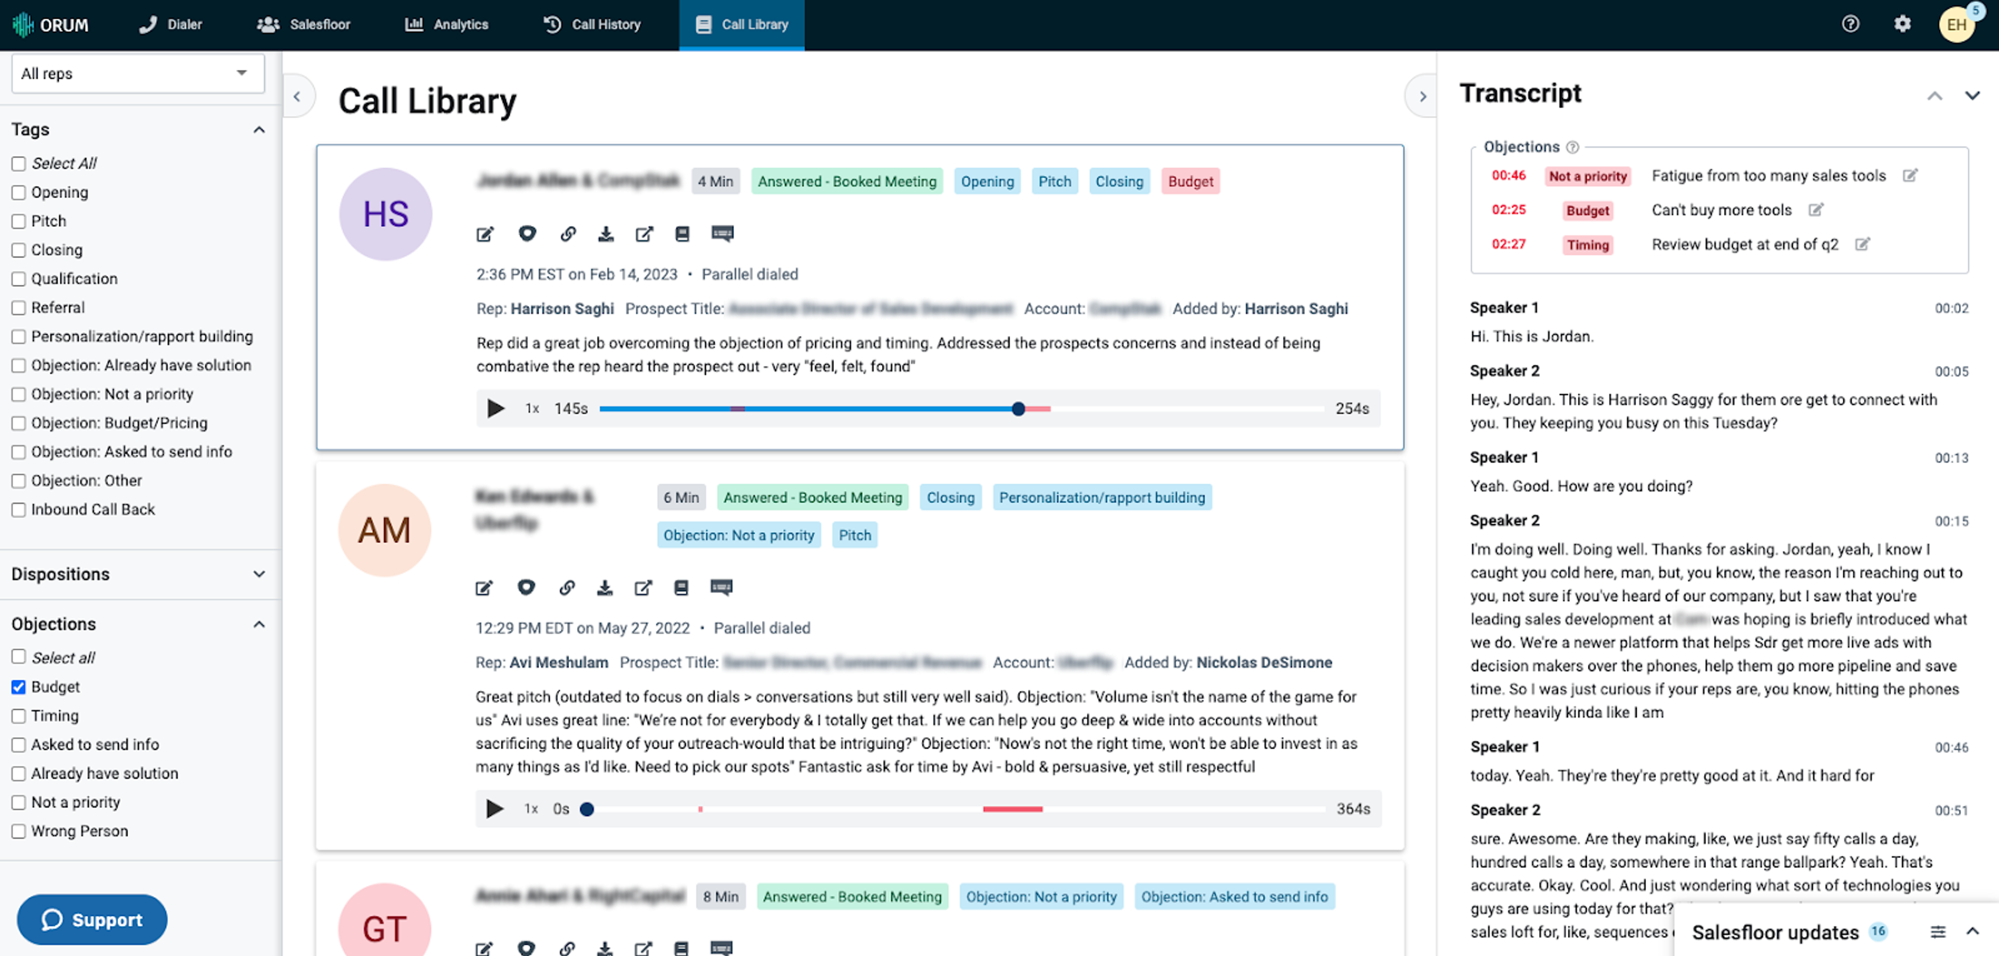
Task: Go to the Analytics tab
Action: pos(446,24)
